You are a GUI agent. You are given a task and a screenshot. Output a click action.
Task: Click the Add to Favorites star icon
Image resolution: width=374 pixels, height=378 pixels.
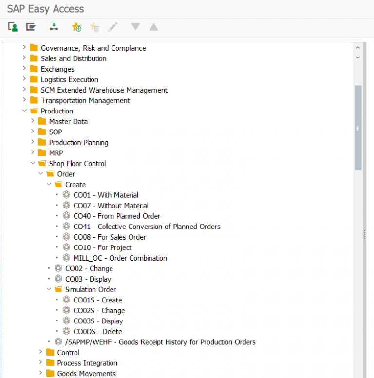tap(76, 27)
